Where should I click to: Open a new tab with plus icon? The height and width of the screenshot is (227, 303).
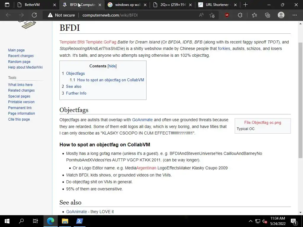[x=245, y=5]
